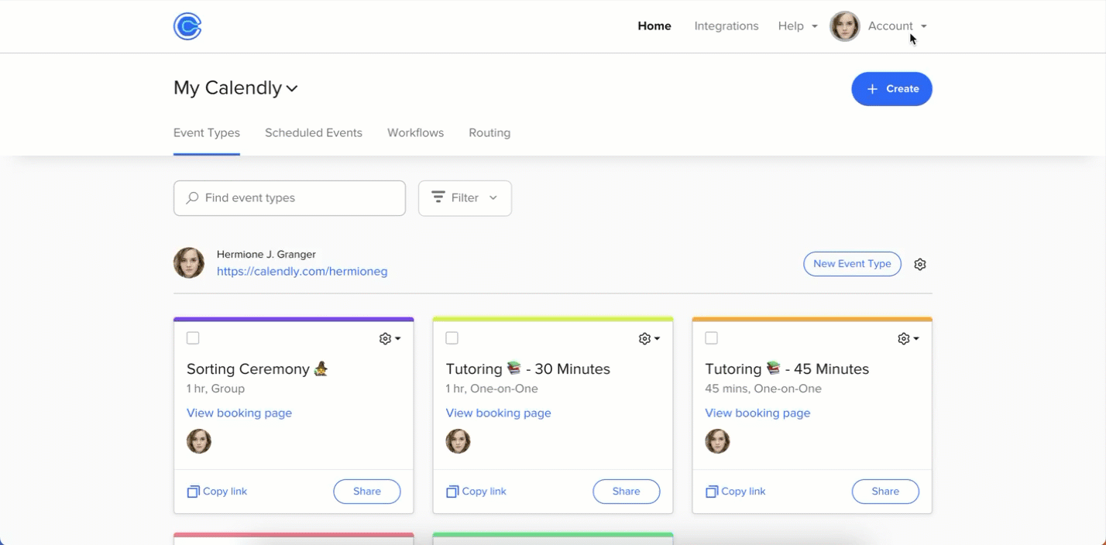This screenshot has height=545, width=1106.
Task: Click the Create button
Action: coord(891,89)
